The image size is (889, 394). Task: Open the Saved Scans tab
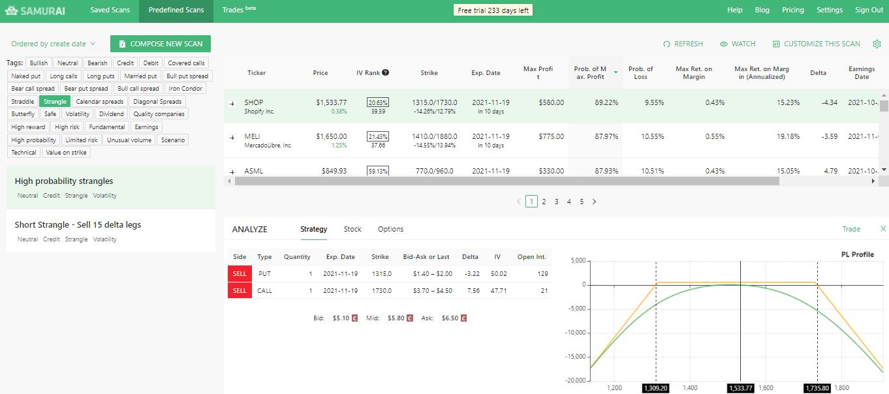click(x=110, y=10)
